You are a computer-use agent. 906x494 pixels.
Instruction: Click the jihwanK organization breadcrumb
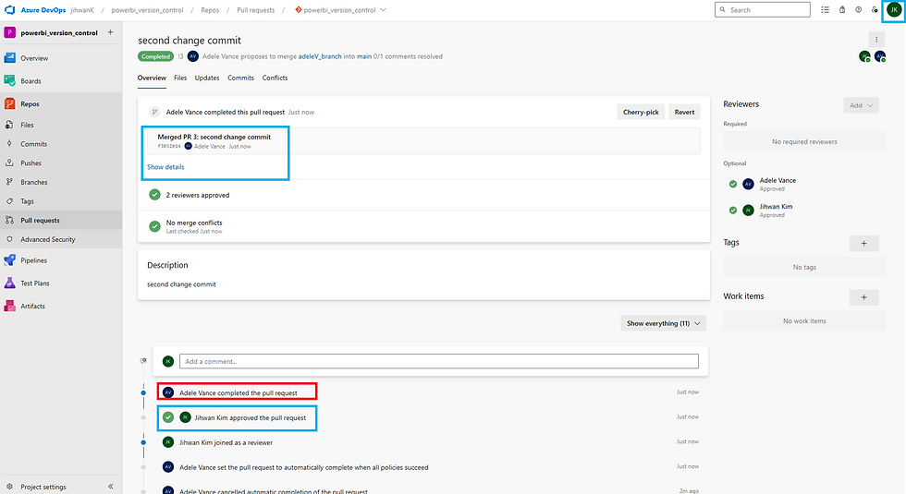[82, 10]
